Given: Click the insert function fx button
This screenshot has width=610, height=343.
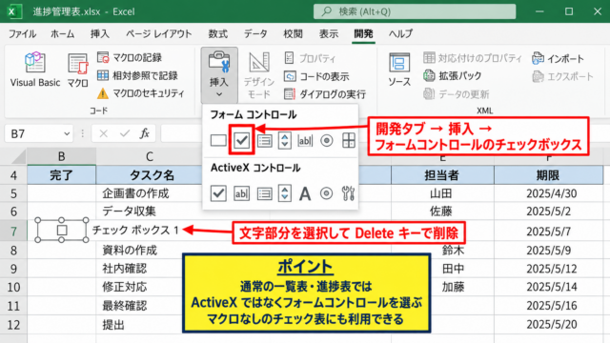Looking at the screenshot, I should pyautogui.click(x=144, y=133).
